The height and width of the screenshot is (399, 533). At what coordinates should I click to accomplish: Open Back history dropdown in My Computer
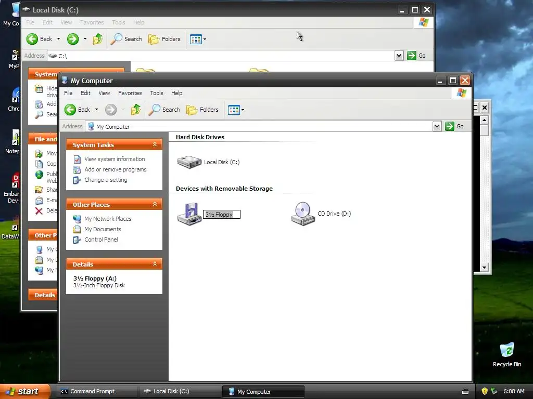[96, 110]
